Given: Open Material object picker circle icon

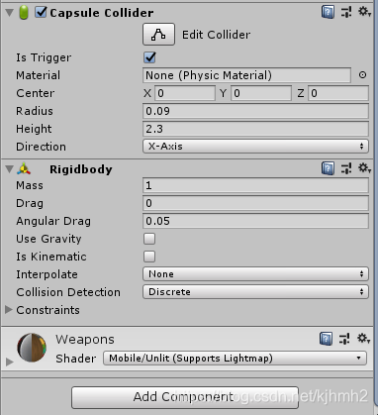Looking at the screenshot, I should [x=362, y=75].
